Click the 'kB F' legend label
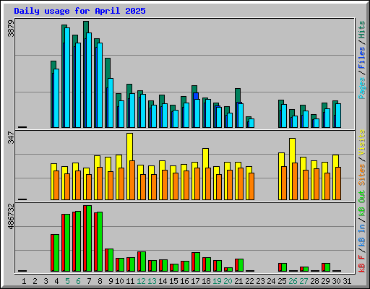Screen dimensions: 370x289 (x=361, y=264)
